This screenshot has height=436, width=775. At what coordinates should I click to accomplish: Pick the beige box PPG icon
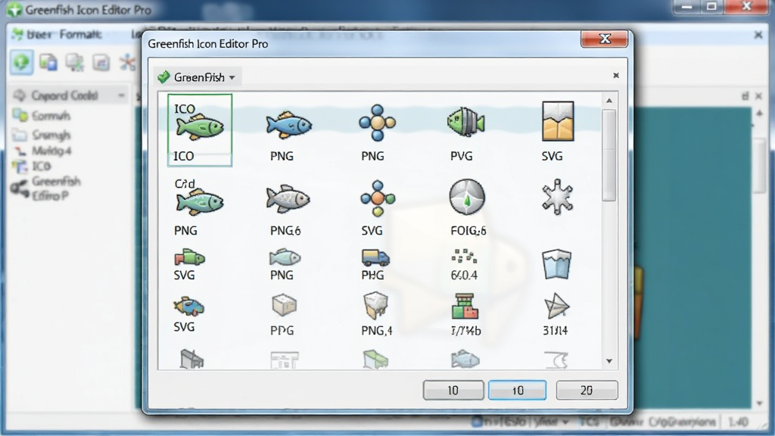coord(285,306)
